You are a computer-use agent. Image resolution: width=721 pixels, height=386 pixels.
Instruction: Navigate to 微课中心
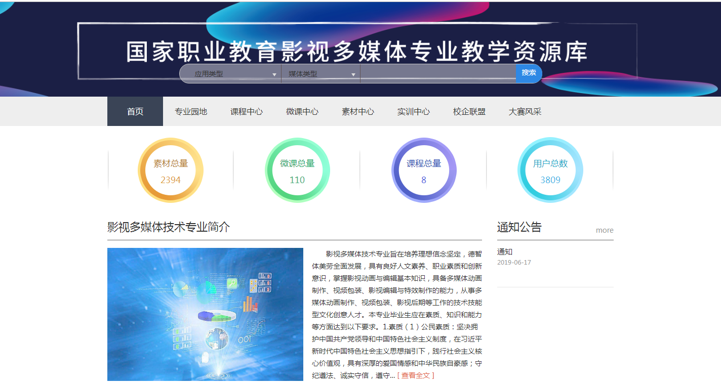tap(302, 111)
